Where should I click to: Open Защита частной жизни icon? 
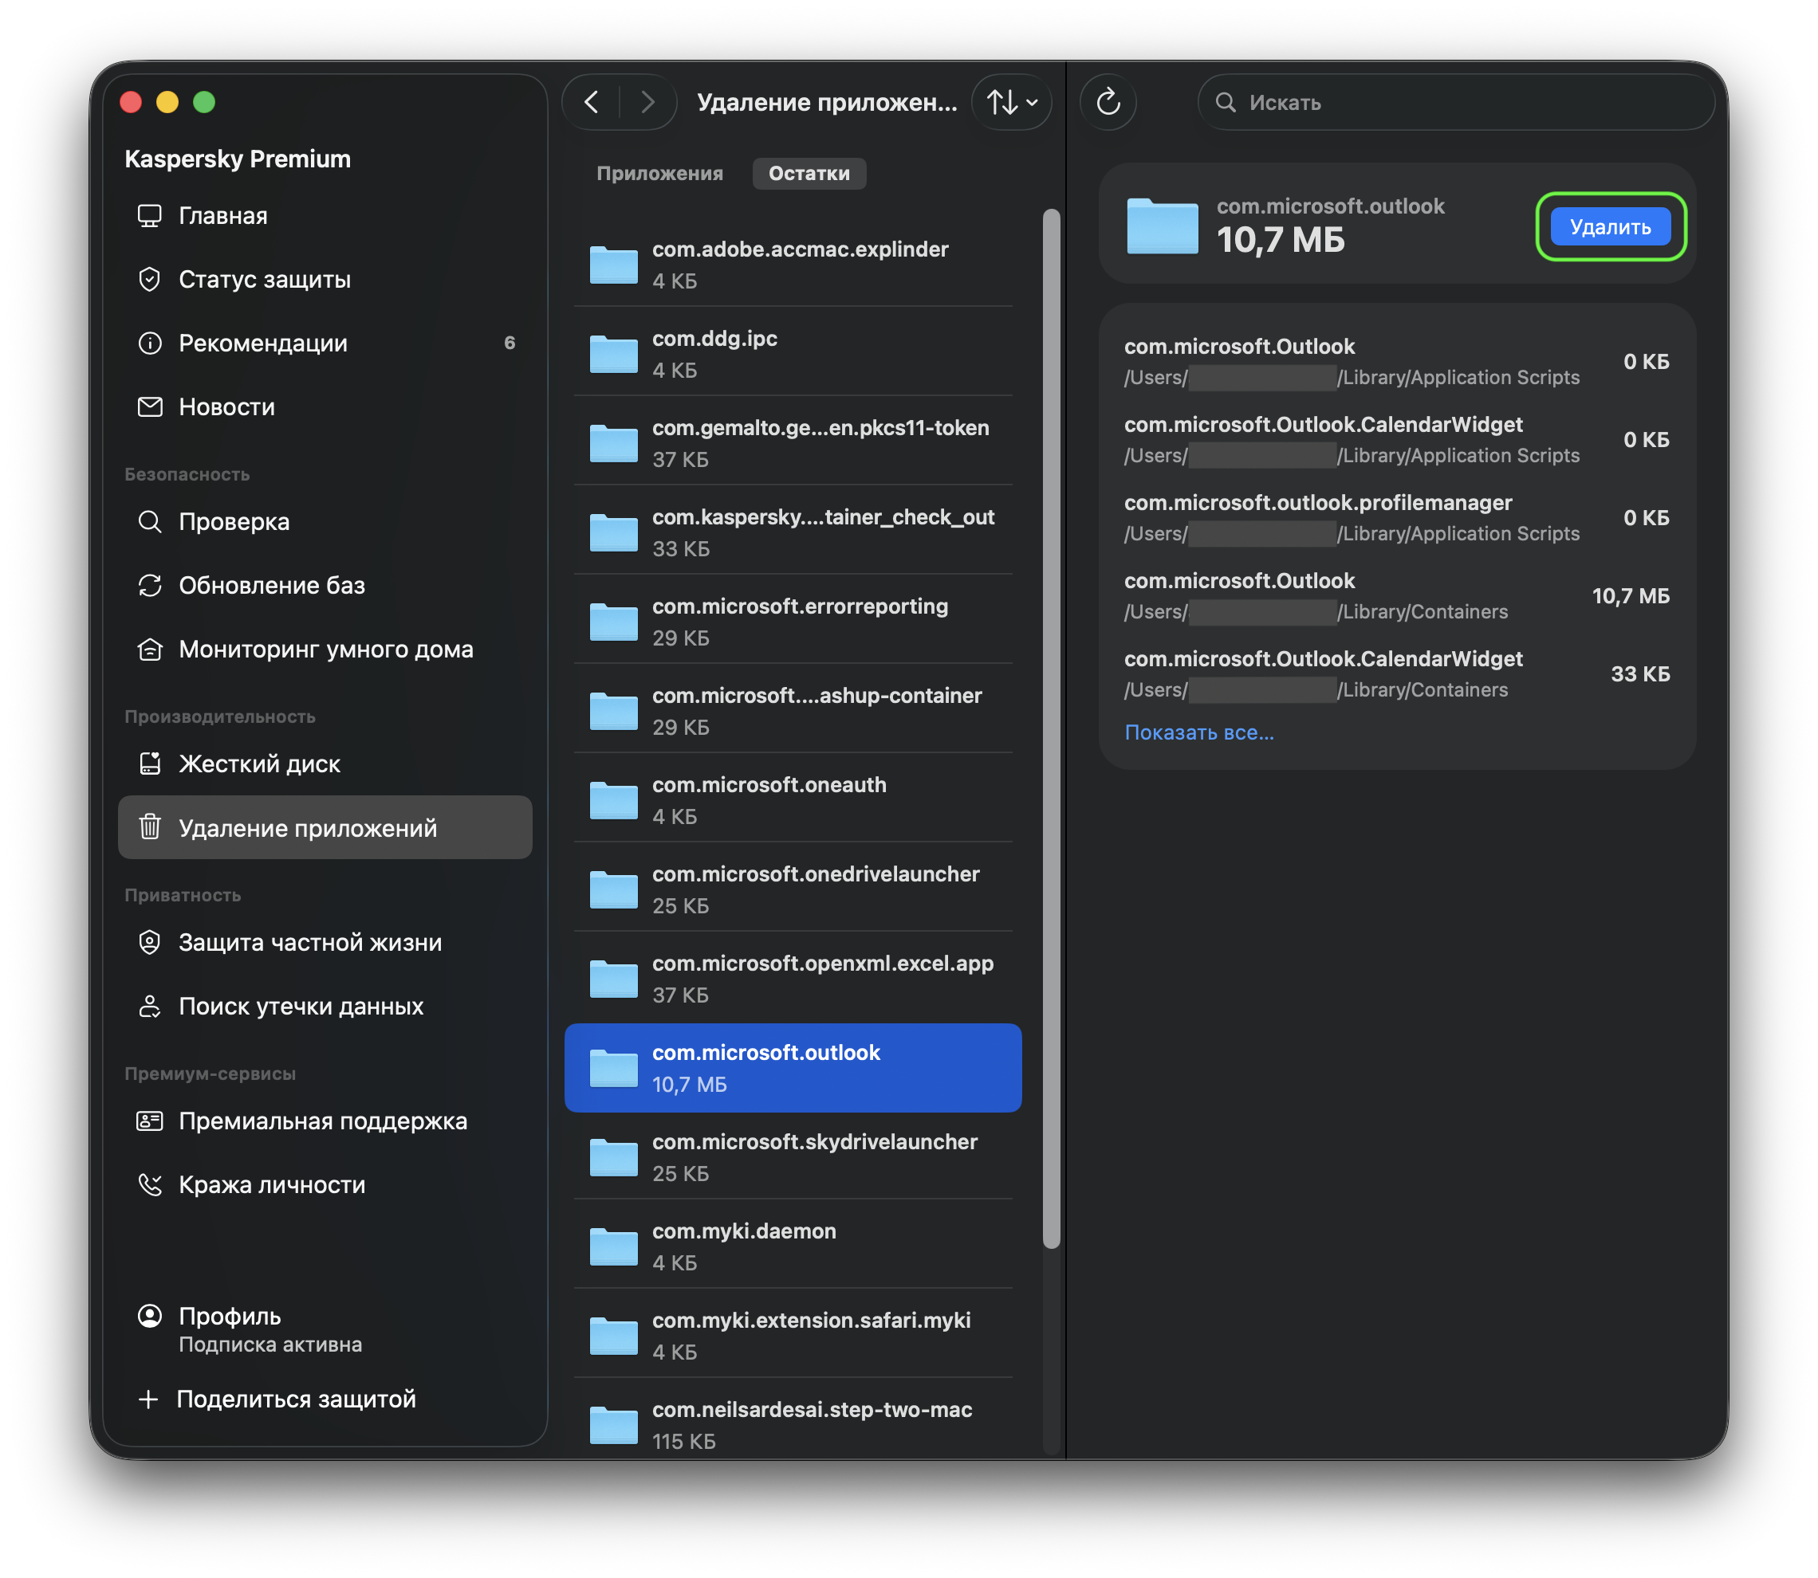[150, 942]
